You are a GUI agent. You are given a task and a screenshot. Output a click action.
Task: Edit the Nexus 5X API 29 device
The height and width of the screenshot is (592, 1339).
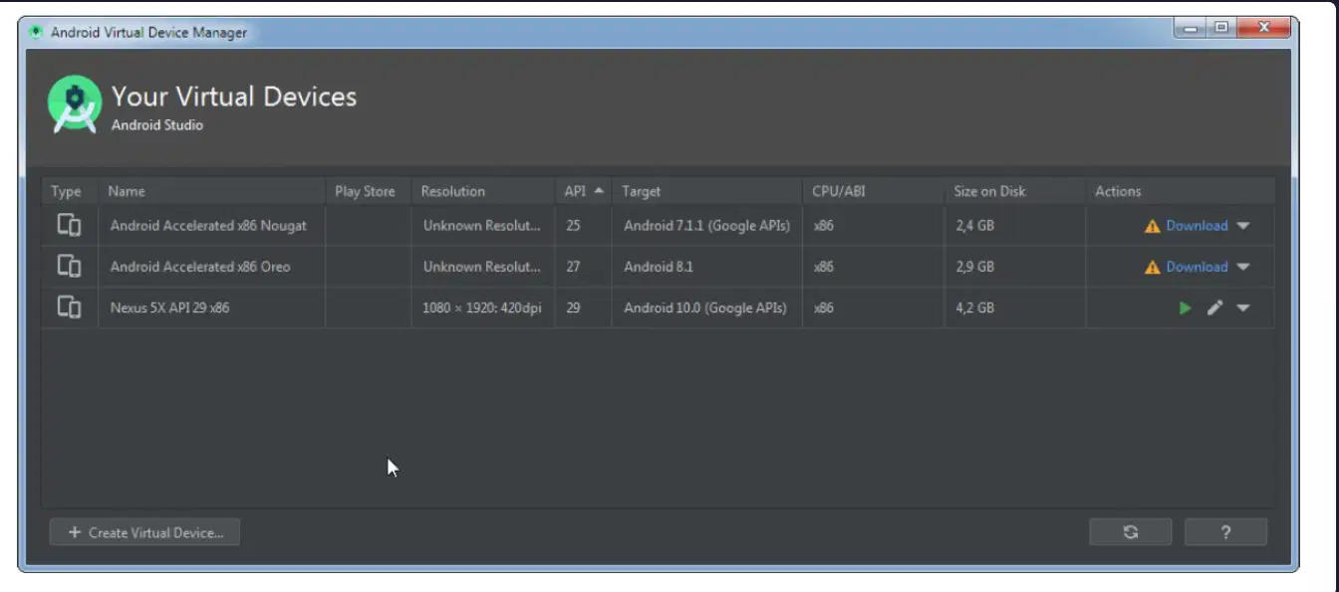click(1214, 308)
